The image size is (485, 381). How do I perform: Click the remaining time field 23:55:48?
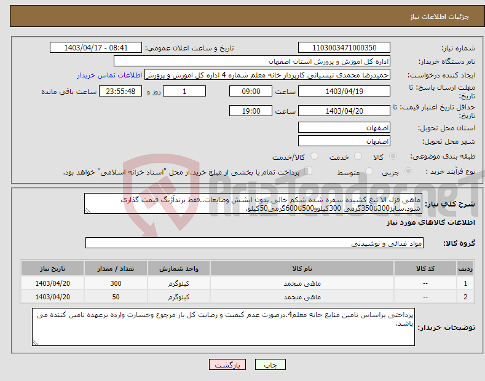(x=120, y=91)
